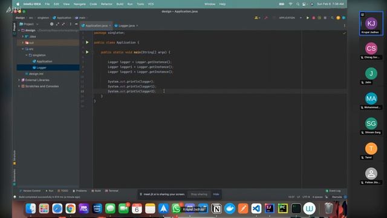This screenshot has width=387, height=218.
Task: Run the Application configuration with play button
Action: pyautogui.click(x=308, y=18)
